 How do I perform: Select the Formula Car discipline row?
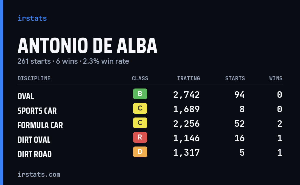pos(150,123)
